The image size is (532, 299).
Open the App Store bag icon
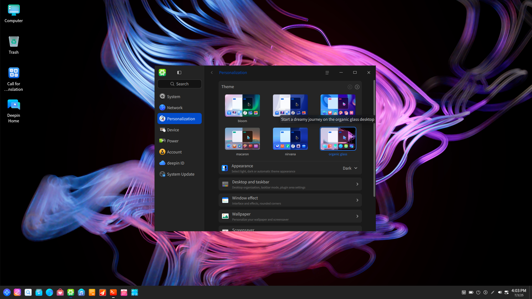tap(60, 292)
